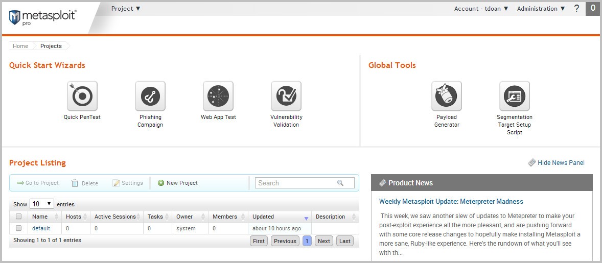Open project Settings pencil button
The width and height of the screenshot is (602, 263).
(x=127, y=183)
